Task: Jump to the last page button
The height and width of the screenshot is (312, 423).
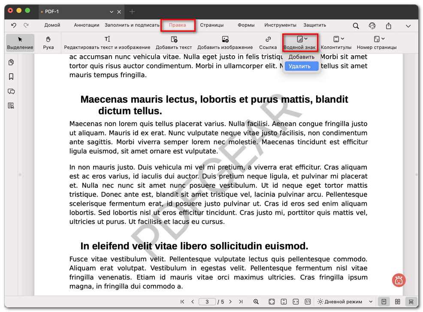Action: point(241,302)
